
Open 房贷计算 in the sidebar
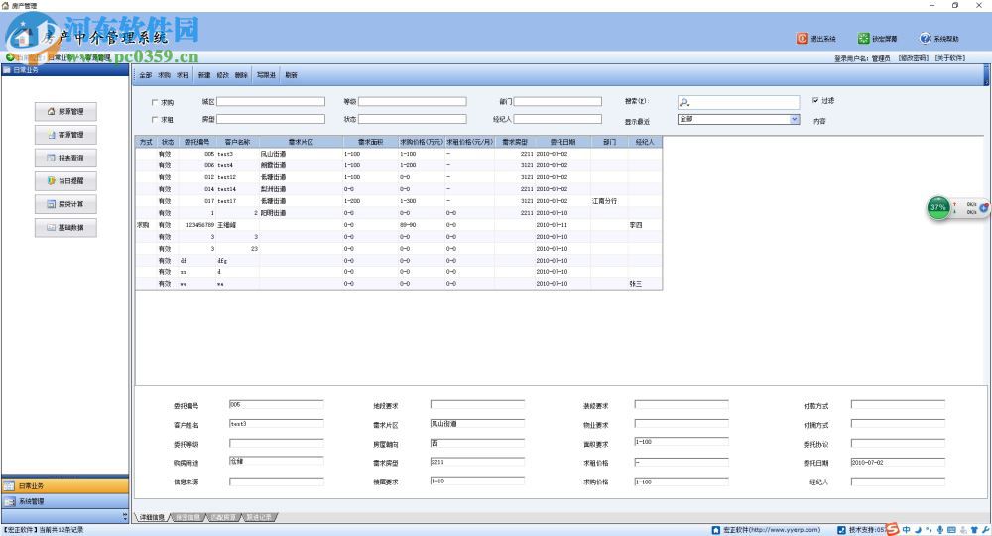tap(65, 204)
